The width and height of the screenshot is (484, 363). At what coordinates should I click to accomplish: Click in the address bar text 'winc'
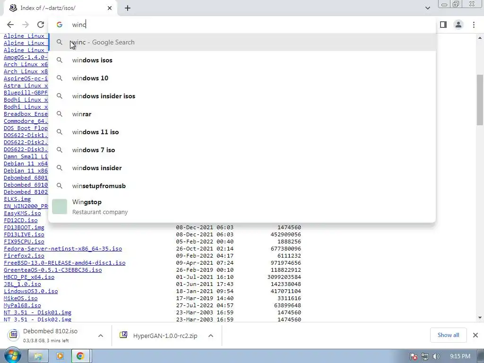click(79, 25)
